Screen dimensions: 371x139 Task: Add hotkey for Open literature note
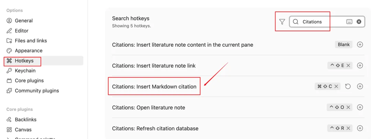pyautogui.click(x=360, y=107)
